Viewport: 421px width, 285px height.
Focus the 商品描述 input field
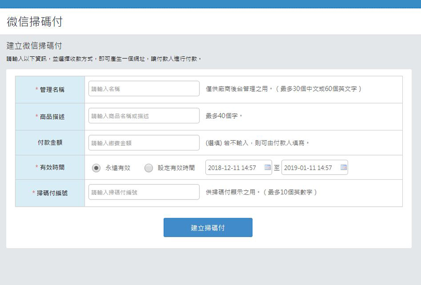pos(144,115)
